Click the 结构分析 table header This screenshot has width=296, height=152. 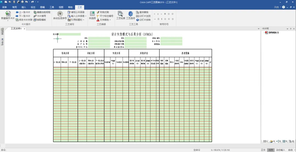(66, 53)
